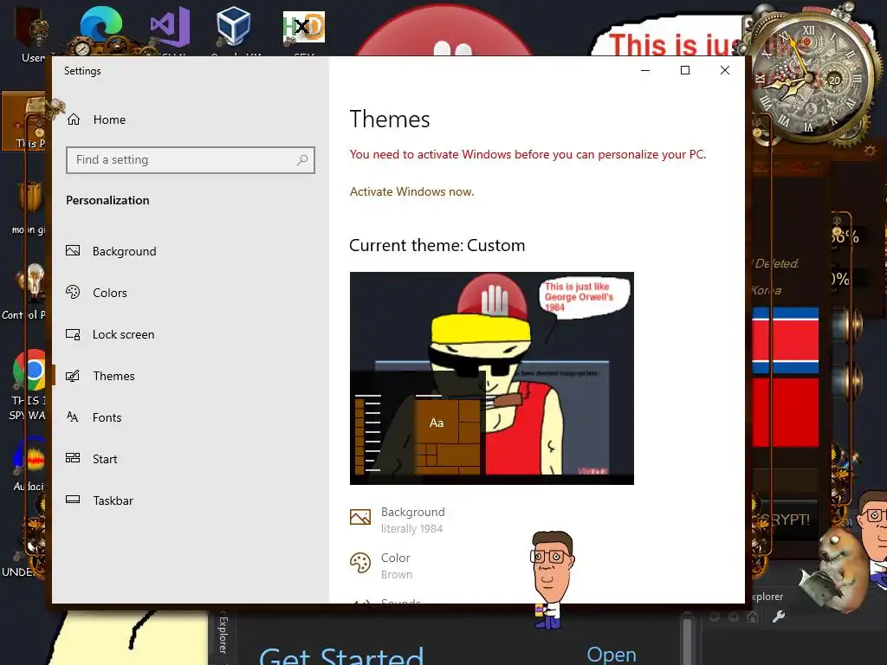Minimize the Settings window
The width and height of the screenshot is (887, 665).
pyautogui.click(x=645, y=70)
